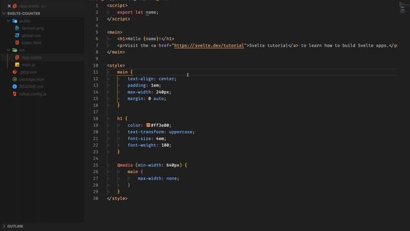Image resolution: width=410 pixels, height=231 pixels.
Task: Close the App.svelte open editor entry
Action: (9, 6)
